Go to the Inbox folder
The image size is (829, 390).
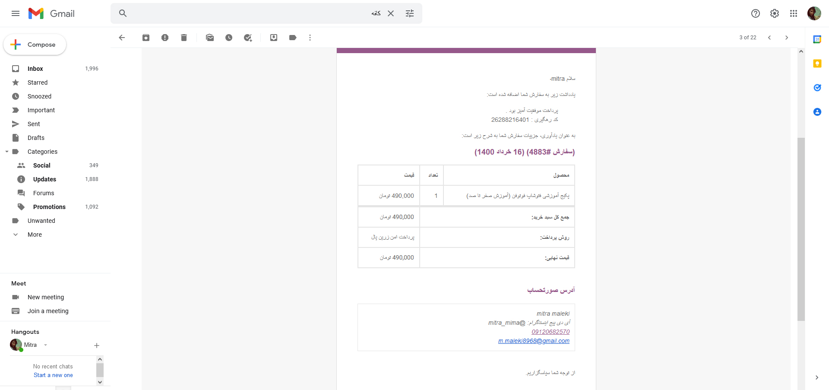click(x=35, y=69)
